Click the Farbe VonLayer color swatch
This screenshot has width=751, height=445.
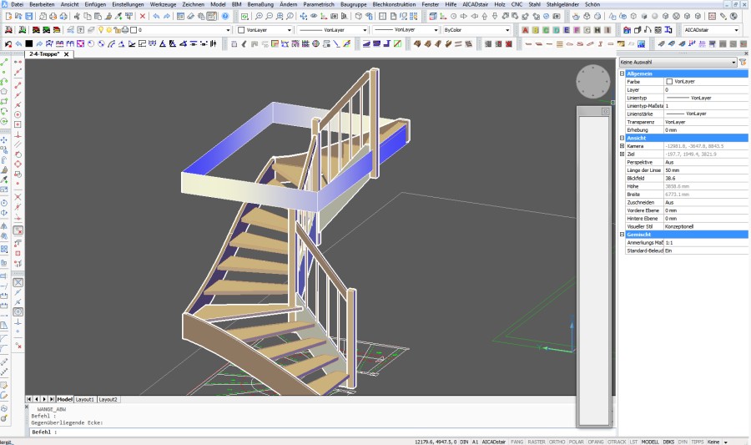click(x=669, y=82)
